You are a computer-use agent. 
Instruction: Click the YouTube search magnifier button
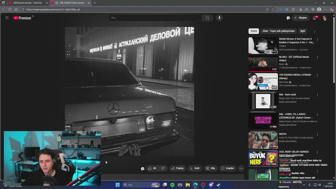(207, 18)
